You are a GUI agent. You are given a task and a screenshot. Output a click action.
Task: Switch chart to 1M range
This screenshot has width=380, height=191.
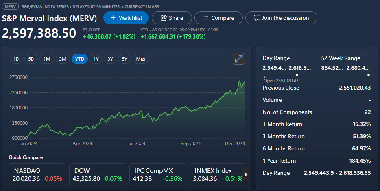tap(47, 59)
